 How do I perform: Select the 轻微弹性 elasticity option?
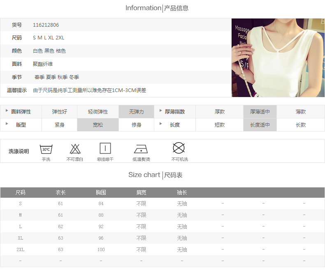point(98,112)
